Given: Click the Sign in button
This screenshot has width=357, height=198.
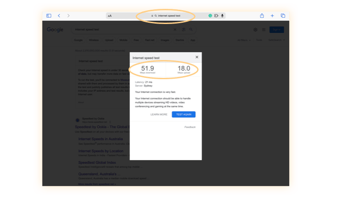Looking at the screenshot, I should click(277, 30).
